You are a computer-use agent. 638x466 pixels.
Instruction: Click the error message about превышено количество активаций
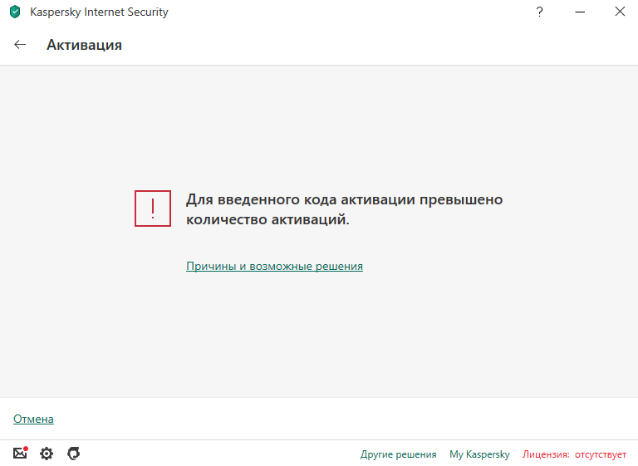coord(344,209)
